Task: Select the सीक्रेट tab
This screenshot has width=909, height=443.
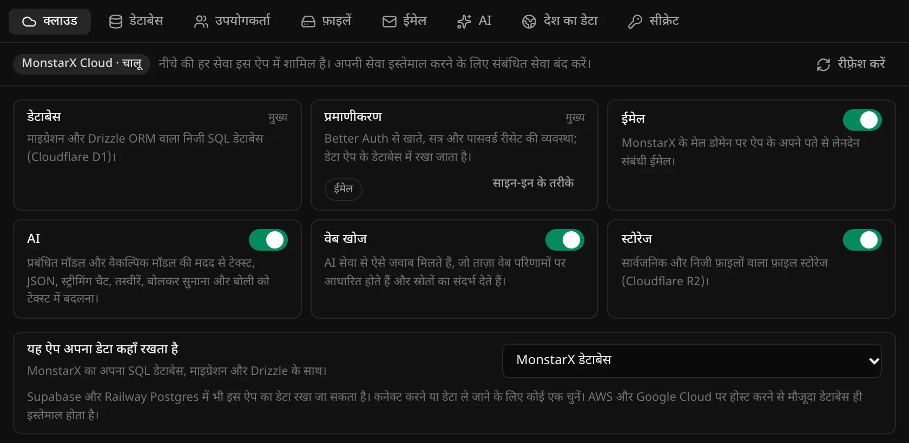Action: [654, 21]
